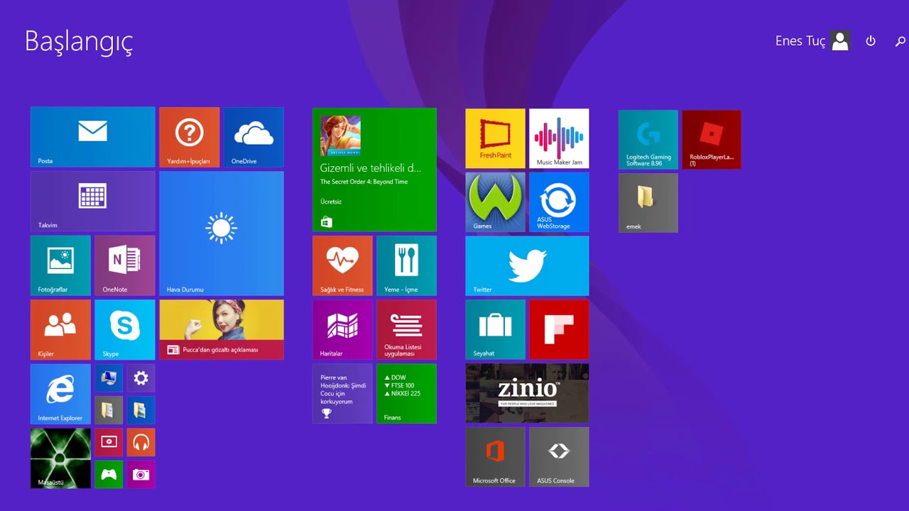The width and height of the screenshot is (909, 511).
Task: Open the Sağlık ve Fitness tile
Action: point(342,265)
